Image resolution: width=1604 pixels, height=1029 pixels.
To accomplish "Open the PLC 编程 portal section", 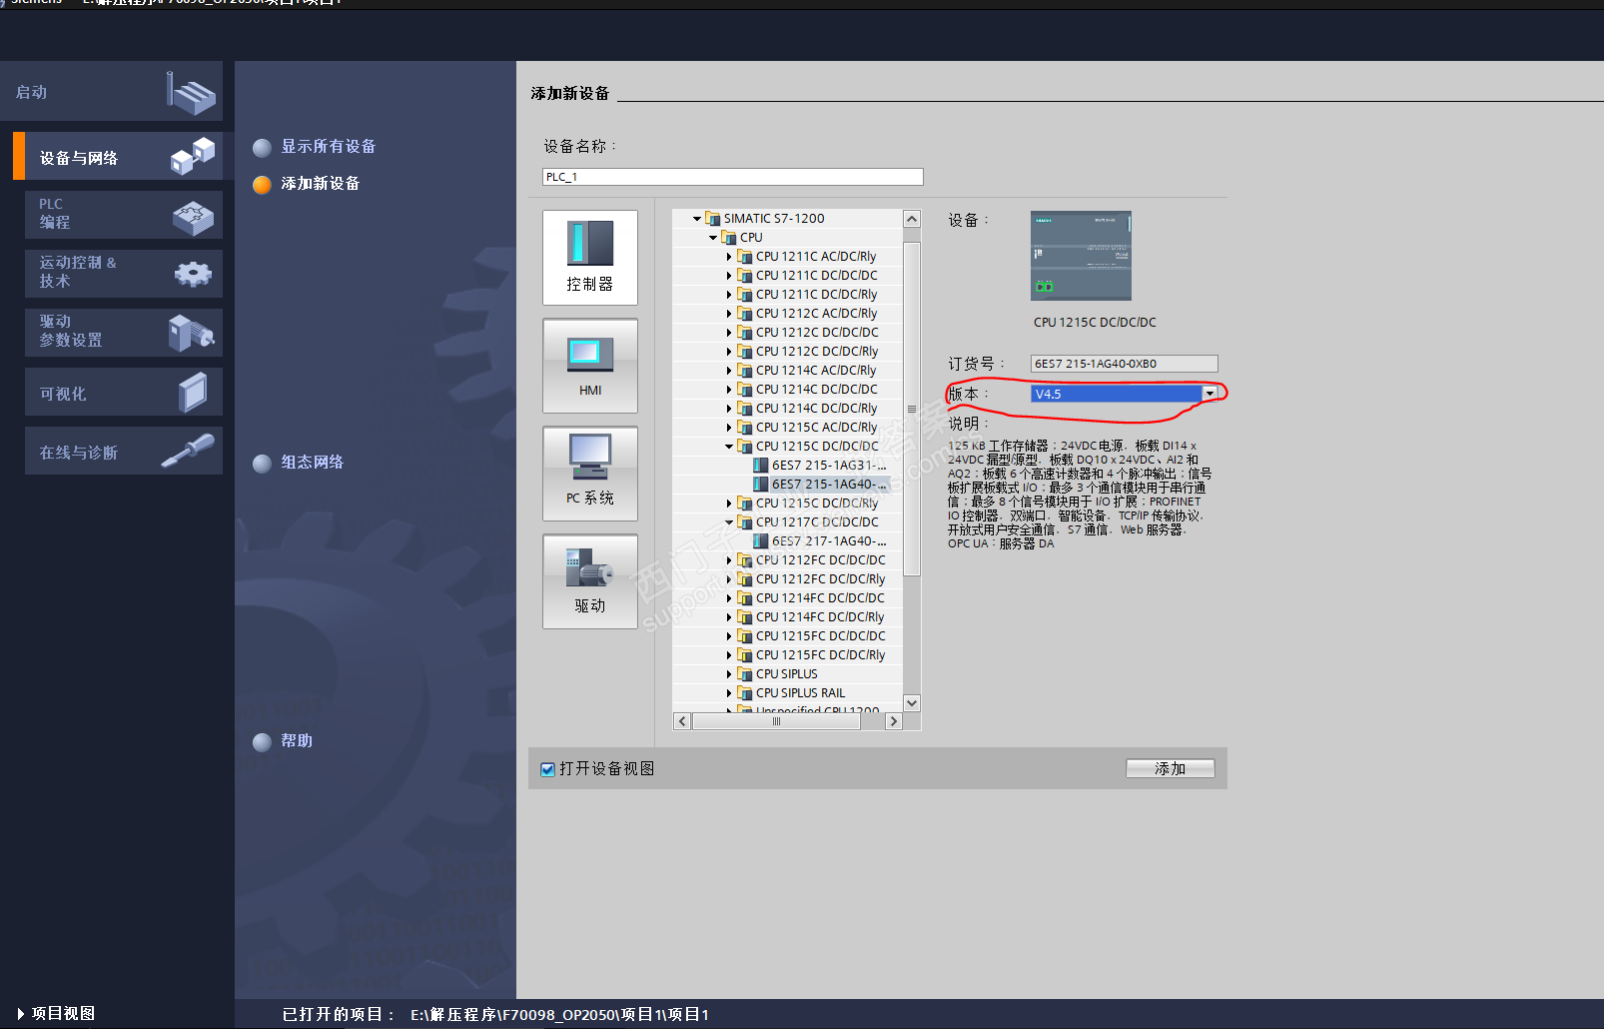I will coord(124,215).
